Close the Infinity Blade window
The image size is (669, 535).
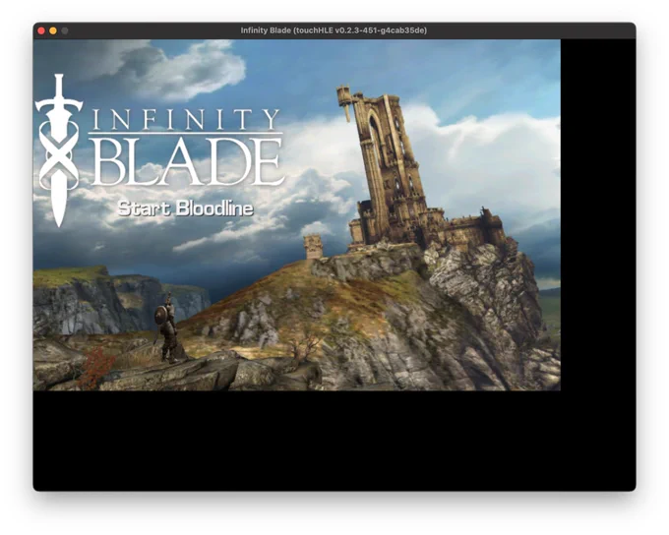click(41, 30)
